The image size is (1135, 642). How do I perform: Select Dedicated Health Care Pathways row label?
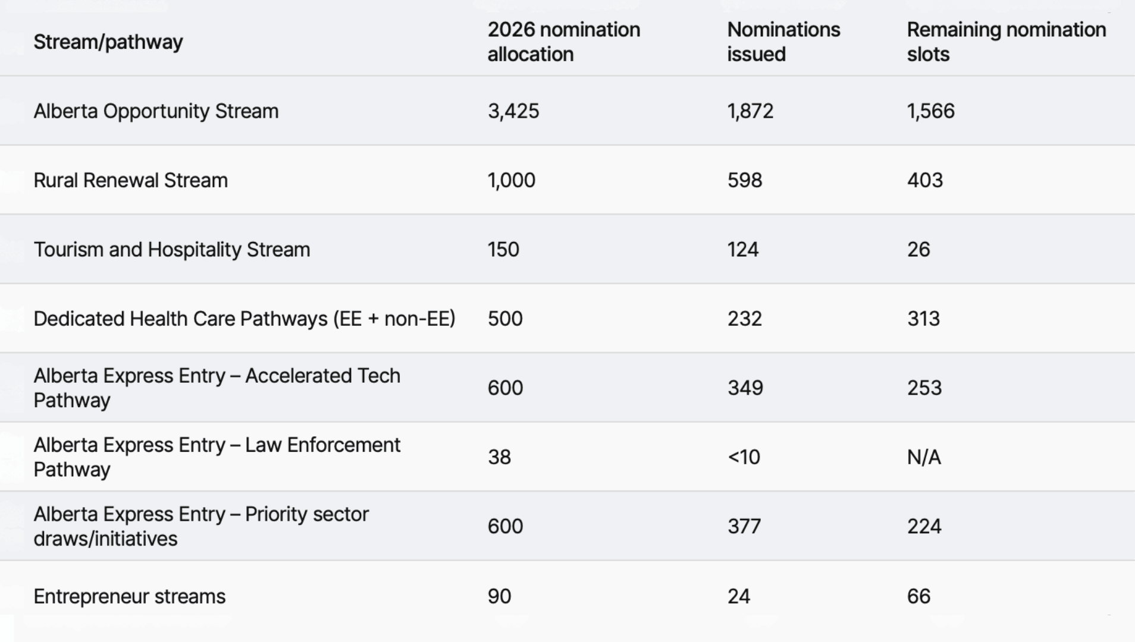[x=244, y=319]
